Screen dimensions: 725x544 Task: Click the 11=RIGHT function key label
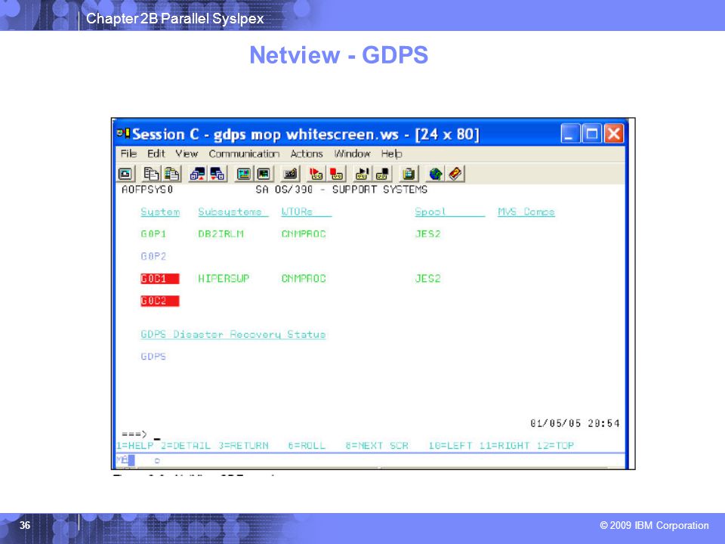tap(504, 446)
